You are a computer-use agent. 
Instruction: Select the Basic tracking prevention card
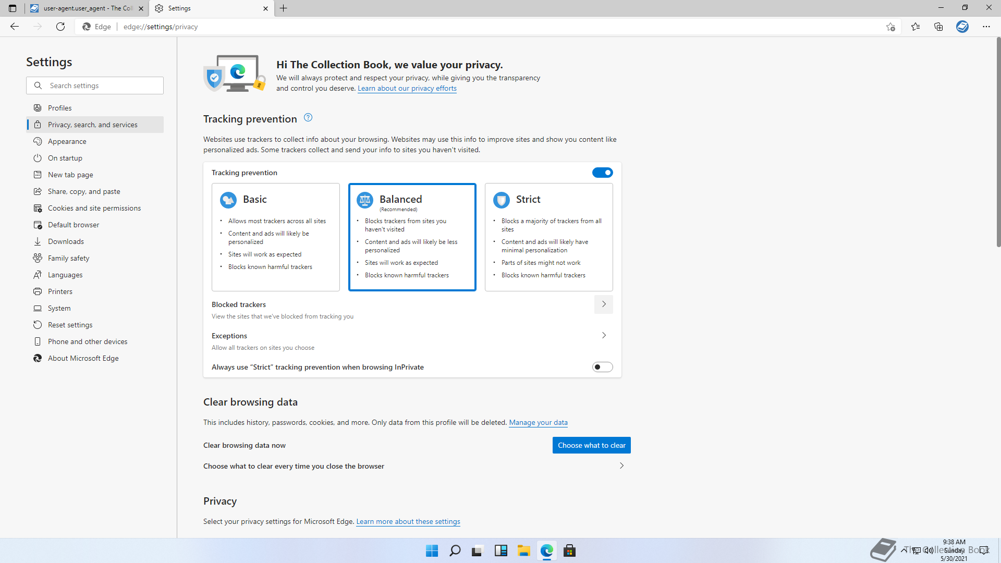276,237
